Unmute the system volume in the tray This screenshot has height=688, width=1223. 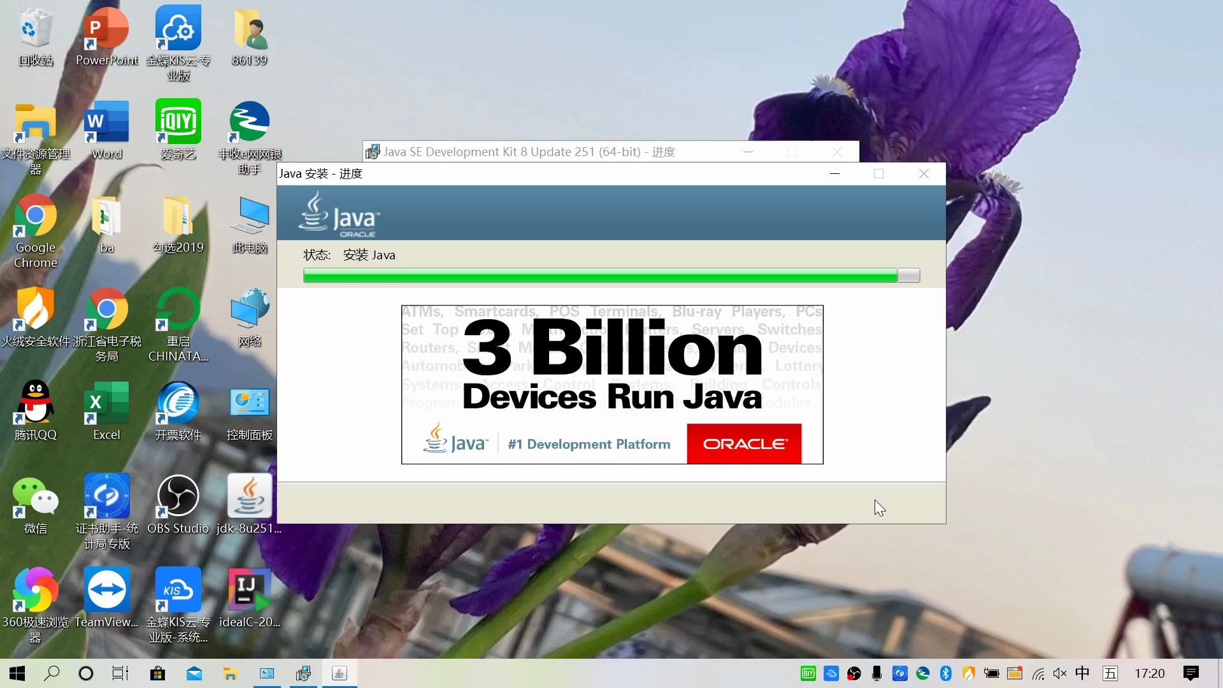pos(1059,673)
